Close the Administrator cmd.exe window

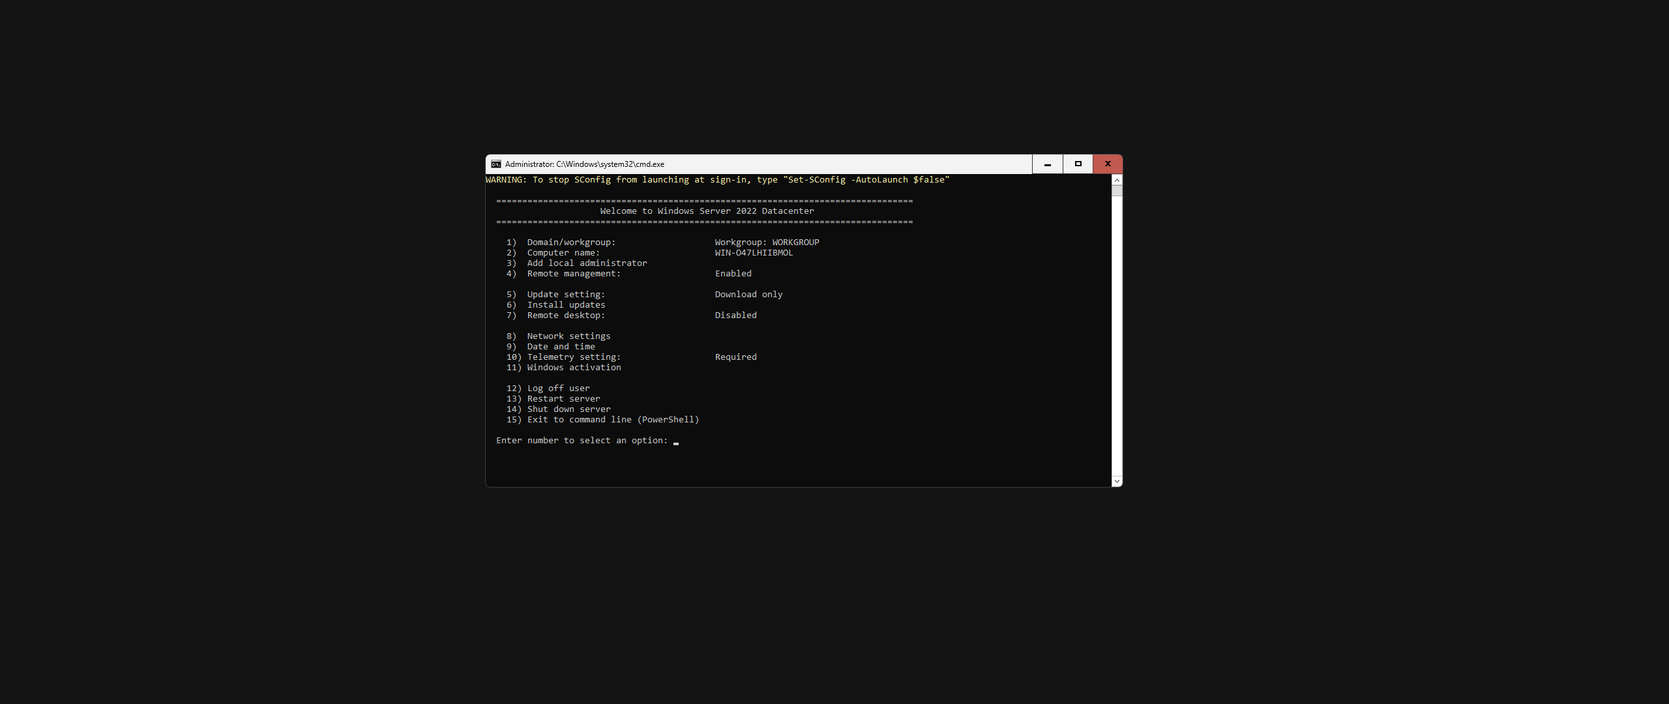(1108, 164)
